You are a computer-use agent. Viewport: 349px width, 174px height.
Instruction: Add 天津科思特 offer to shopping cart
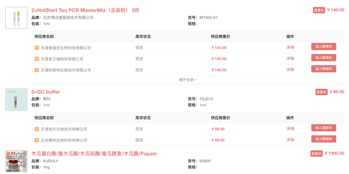point(323,69)
